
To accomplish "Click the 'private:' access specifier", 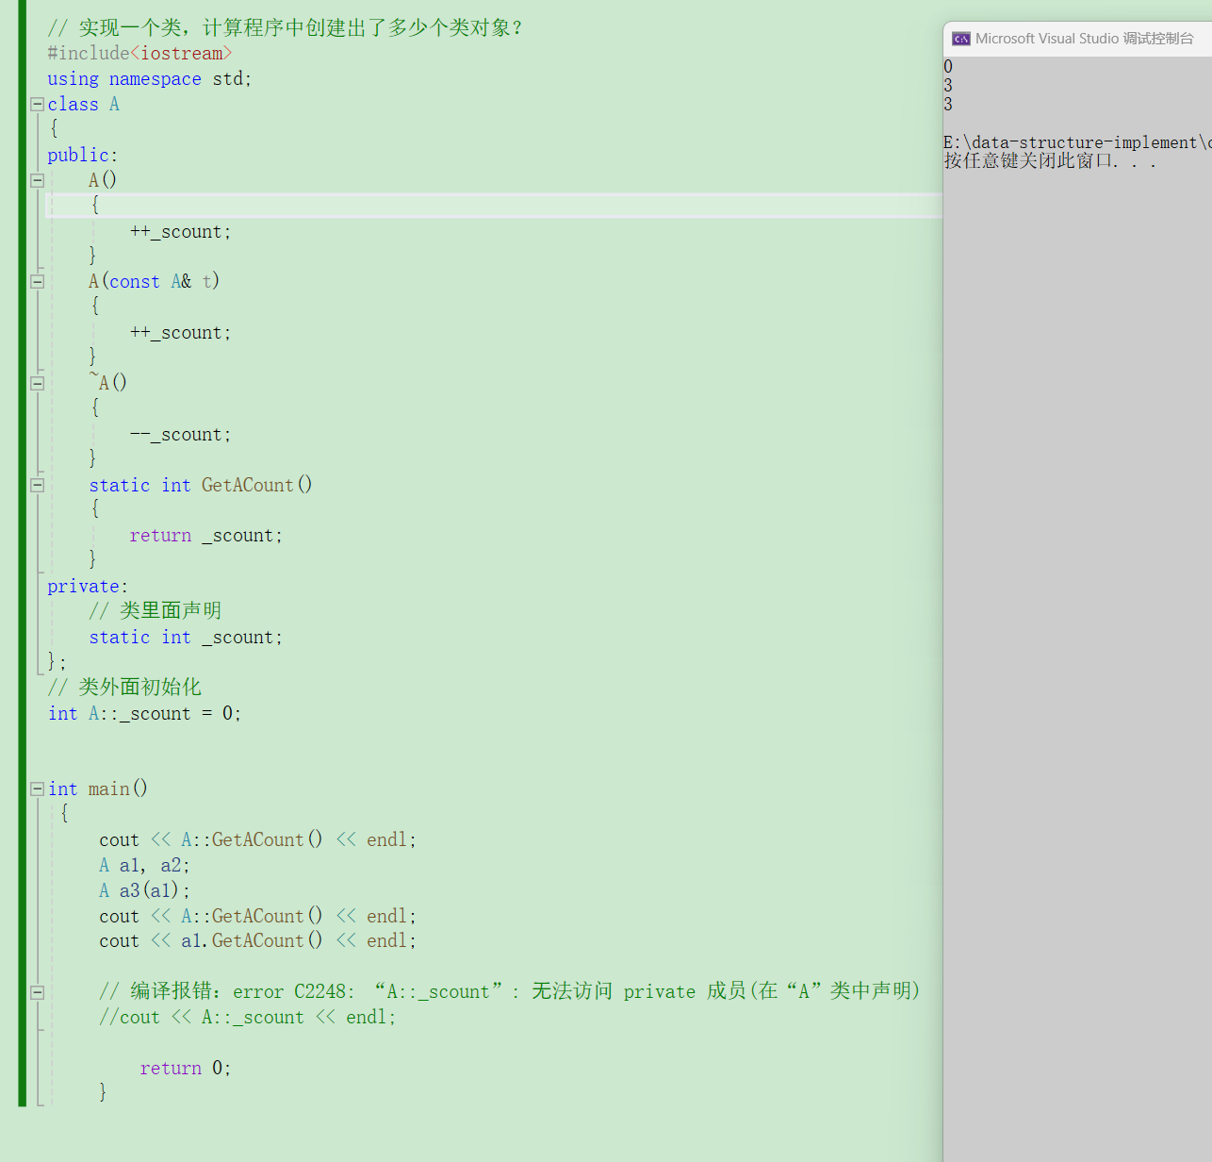I will (x=88, y=587).
